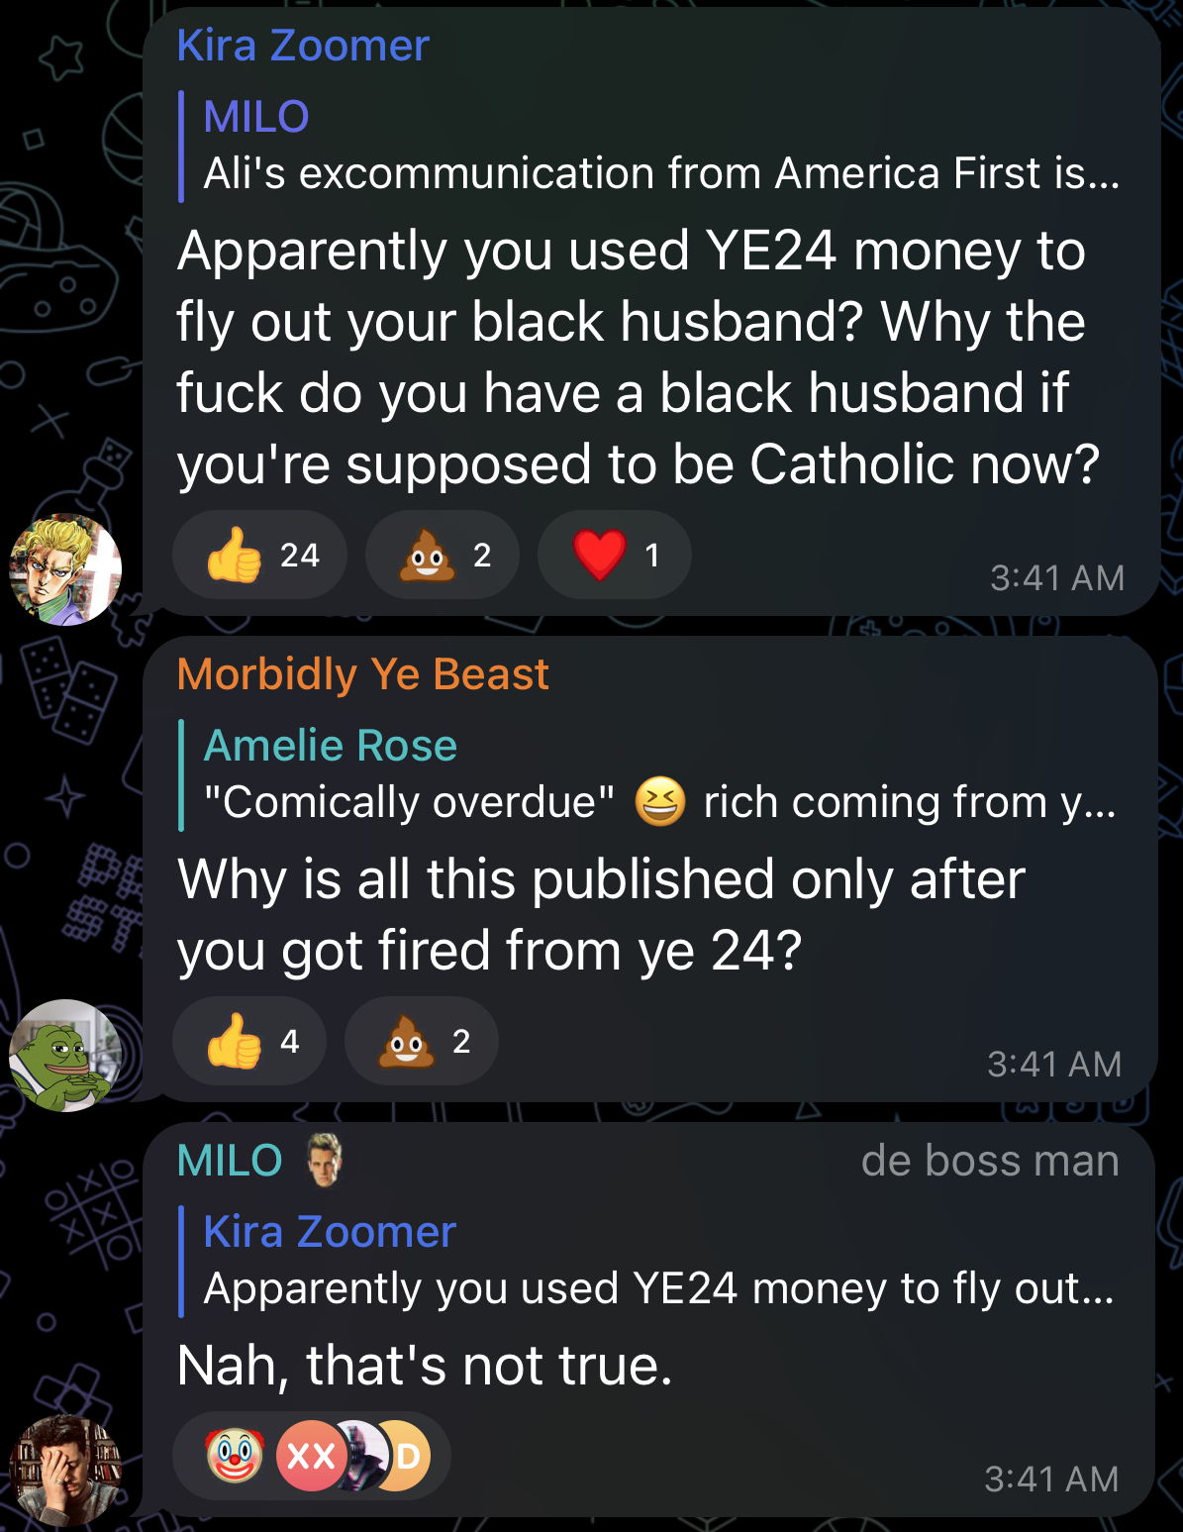This screenshot has height=1532, width=1183.
Task: Jump to quoted Kira Zoomer reply preview
Action: click(x=648, y=1261)
